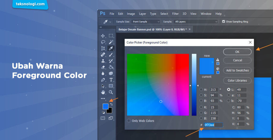273x140 pixels.
Task: Select the L lightness radio button
Action: (228, 90)
